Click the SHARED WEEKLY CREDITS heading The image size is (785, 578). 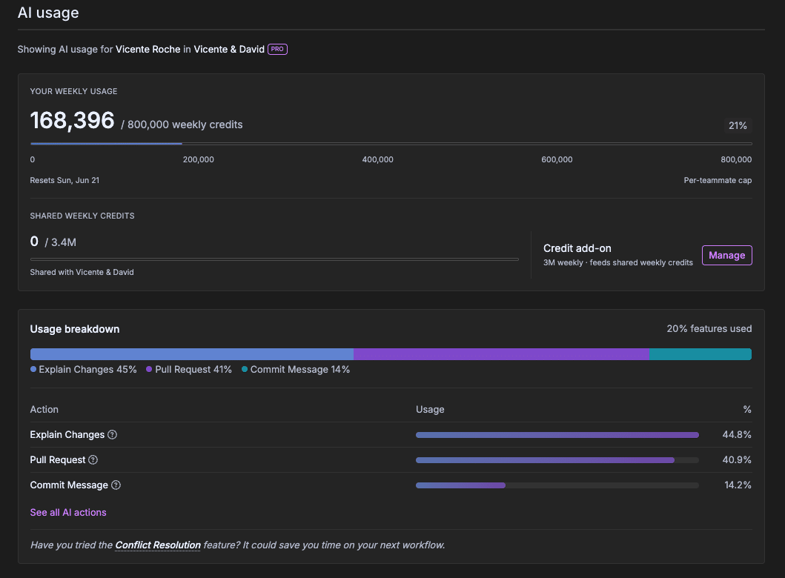(x=82, y=216)
